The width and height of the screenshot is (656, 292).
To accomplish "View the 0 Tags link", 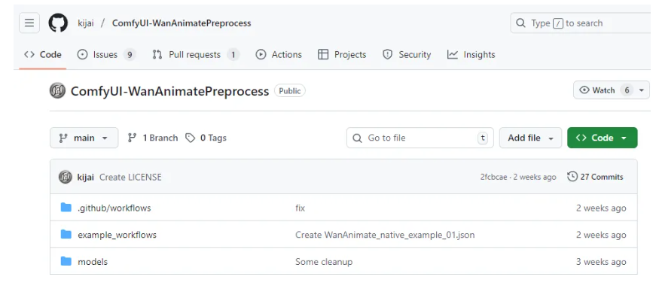I will (206, 138).
